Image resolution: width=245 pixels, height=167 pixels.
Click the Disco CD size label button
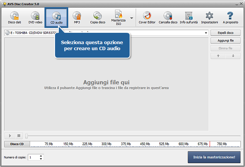[x=17, y=144]
